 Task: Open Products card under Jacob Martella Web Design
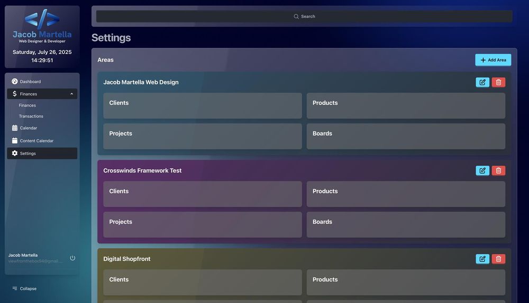coord(406,106)
